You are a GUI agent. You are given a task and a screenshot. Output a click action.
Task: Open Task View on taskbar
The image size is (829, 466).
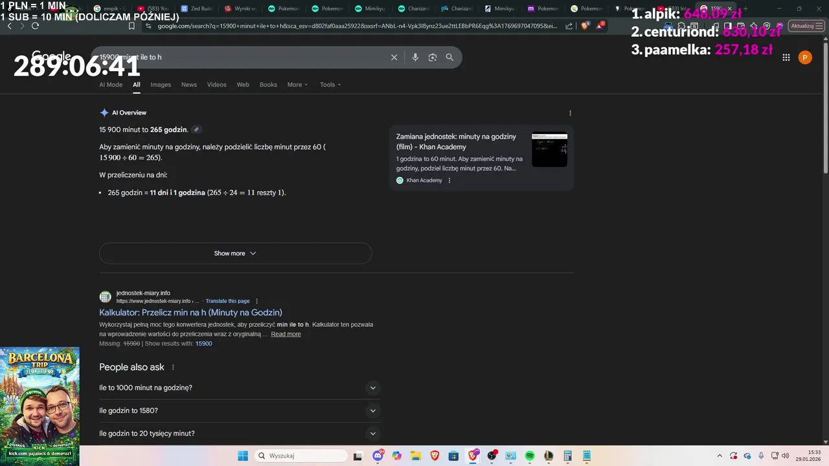(358, 456)
